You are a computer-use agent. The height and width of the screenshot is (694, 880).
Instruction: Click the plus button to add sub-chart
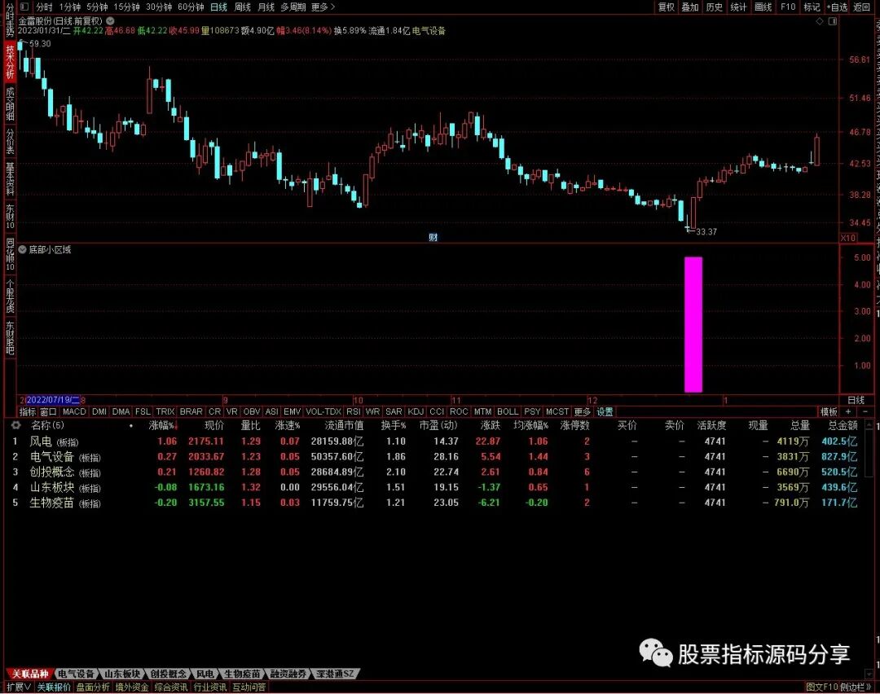(848, 412)
